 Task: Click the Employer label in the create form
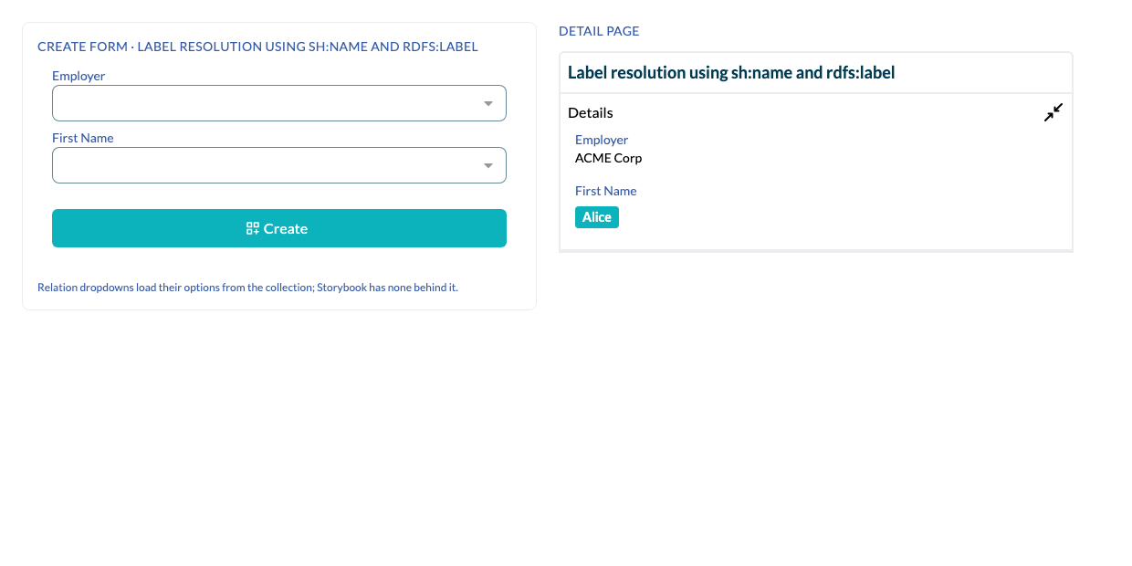tap(79, 76)
